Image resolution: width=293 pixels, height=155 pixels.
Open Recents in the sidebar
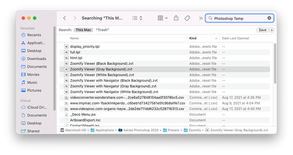(x=31, y=35)
